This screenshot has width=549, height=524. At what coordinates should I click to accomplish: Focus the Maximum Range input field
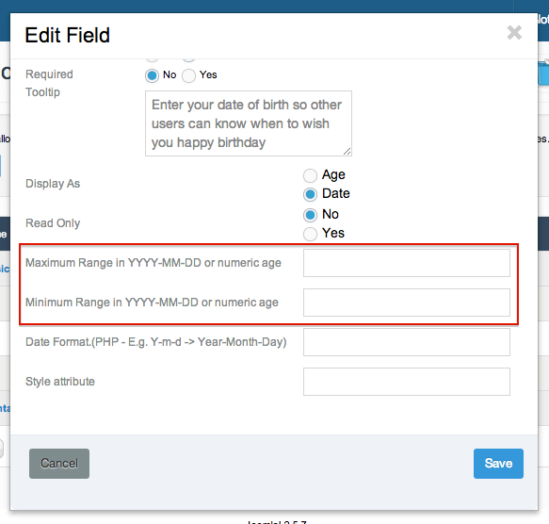click(407, 263)
